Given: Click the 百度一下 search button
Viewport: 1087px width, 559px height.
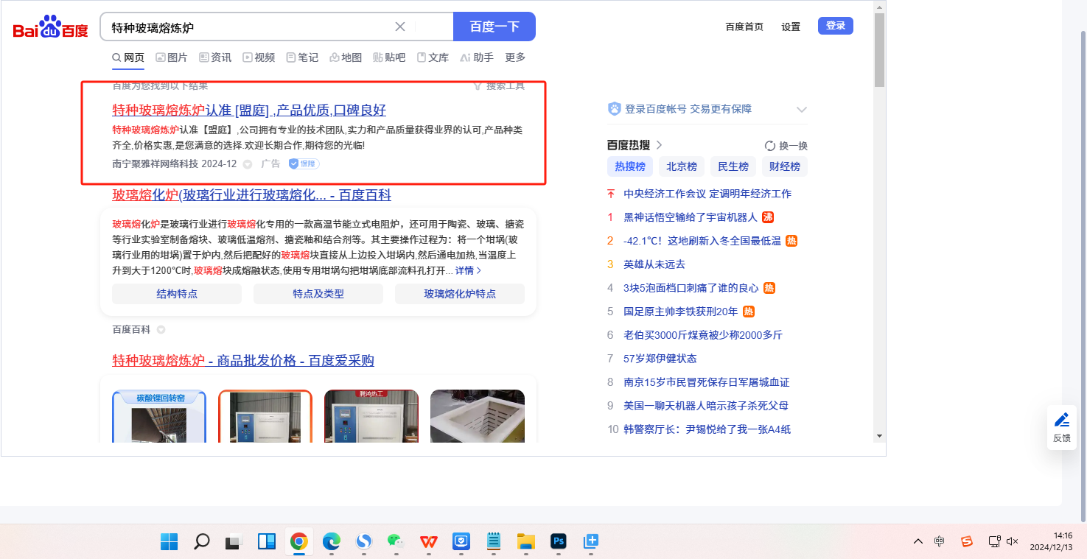Looking at the screenshot, I should 494,27.
